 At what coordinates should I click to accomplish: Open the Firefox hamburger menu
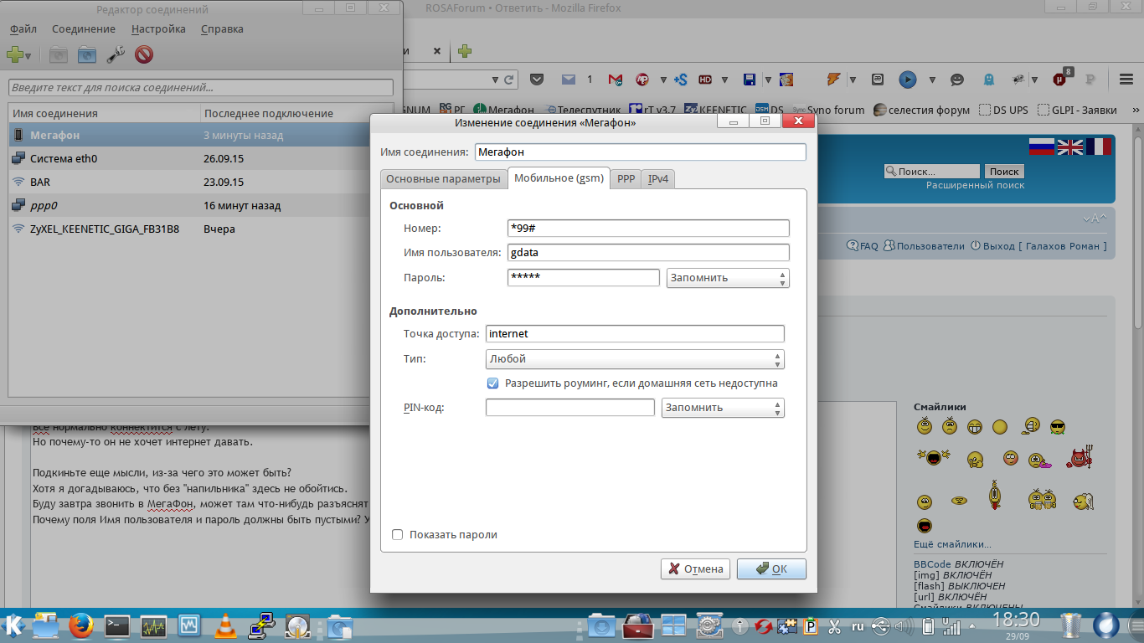1126,80
